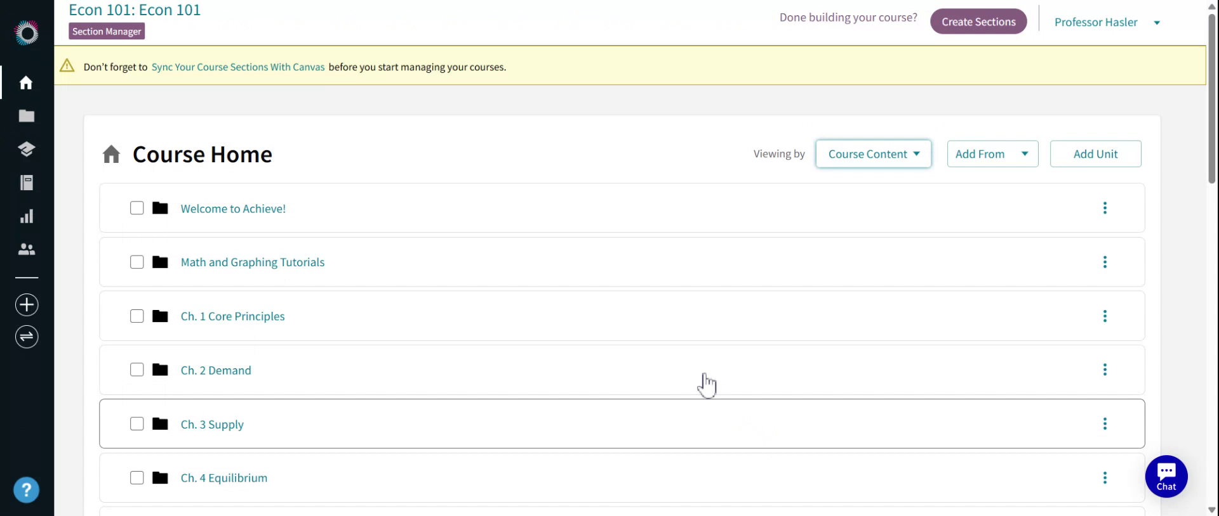
Task: Open the Add From dropdown
Action: coord(992,154)
